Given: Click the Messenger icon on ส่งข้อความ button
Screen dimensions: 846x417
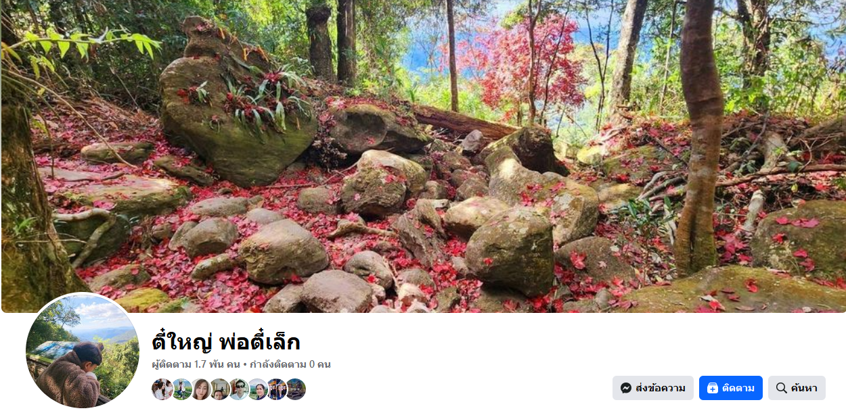Looking at the screenshot, I should (x=626, y=388).
